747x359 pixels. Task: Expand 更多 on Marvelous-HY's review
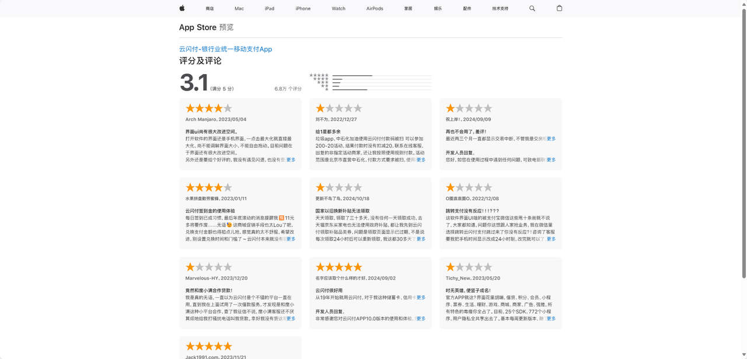pos(291,319)
